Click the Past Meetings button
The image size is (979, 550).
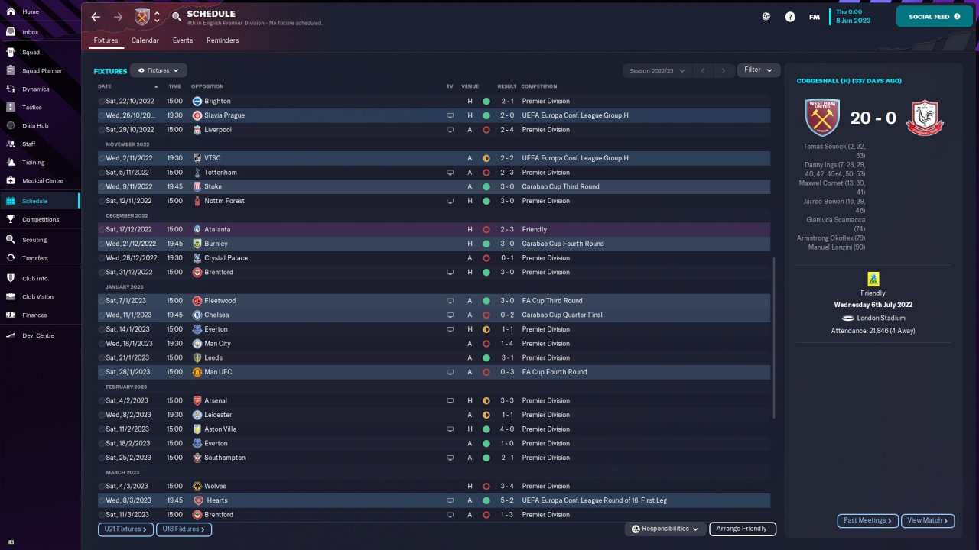(868, 521)
